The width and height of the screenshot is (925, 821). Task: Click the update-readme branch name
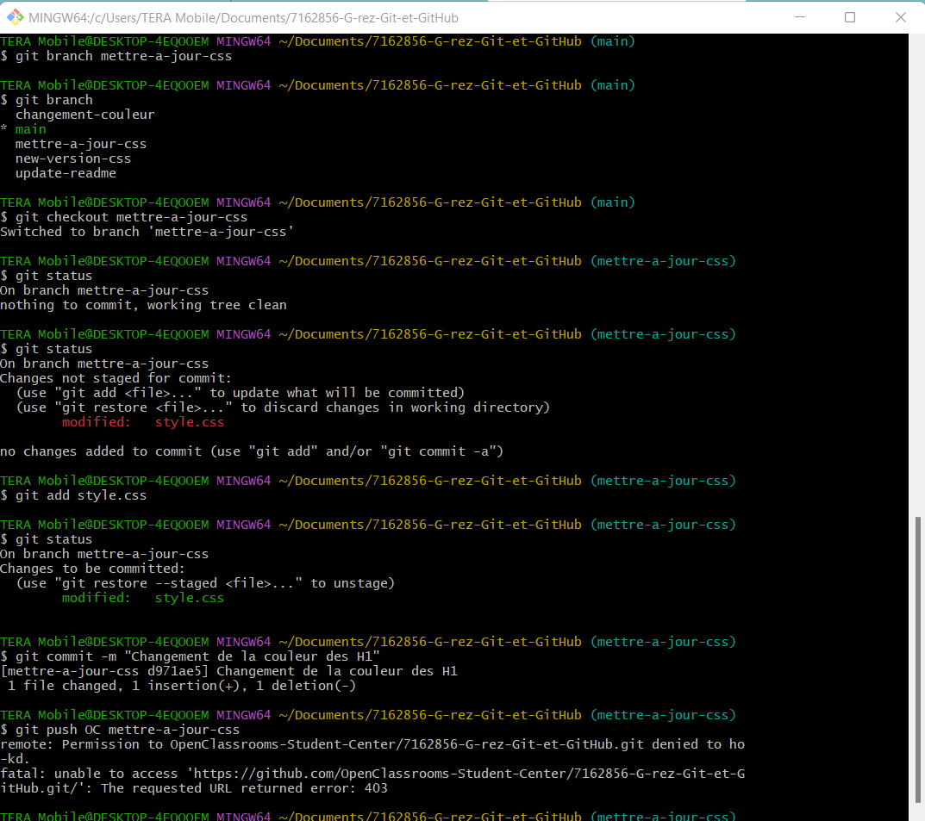pyautogui.click(x=66, y=172)
